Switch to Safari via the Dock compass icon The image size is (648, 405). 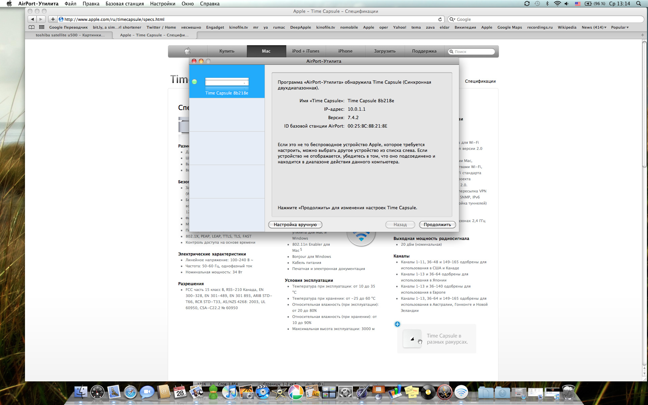coord(130,392)
